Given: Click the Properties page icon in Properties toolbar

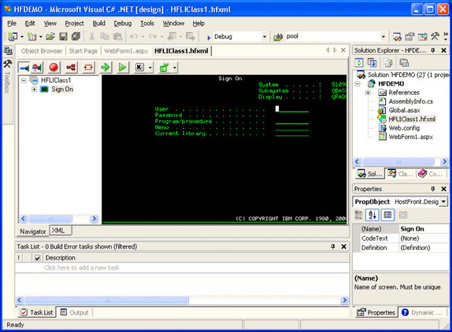Looking at the screenshot, I should (x=387, y=215).
